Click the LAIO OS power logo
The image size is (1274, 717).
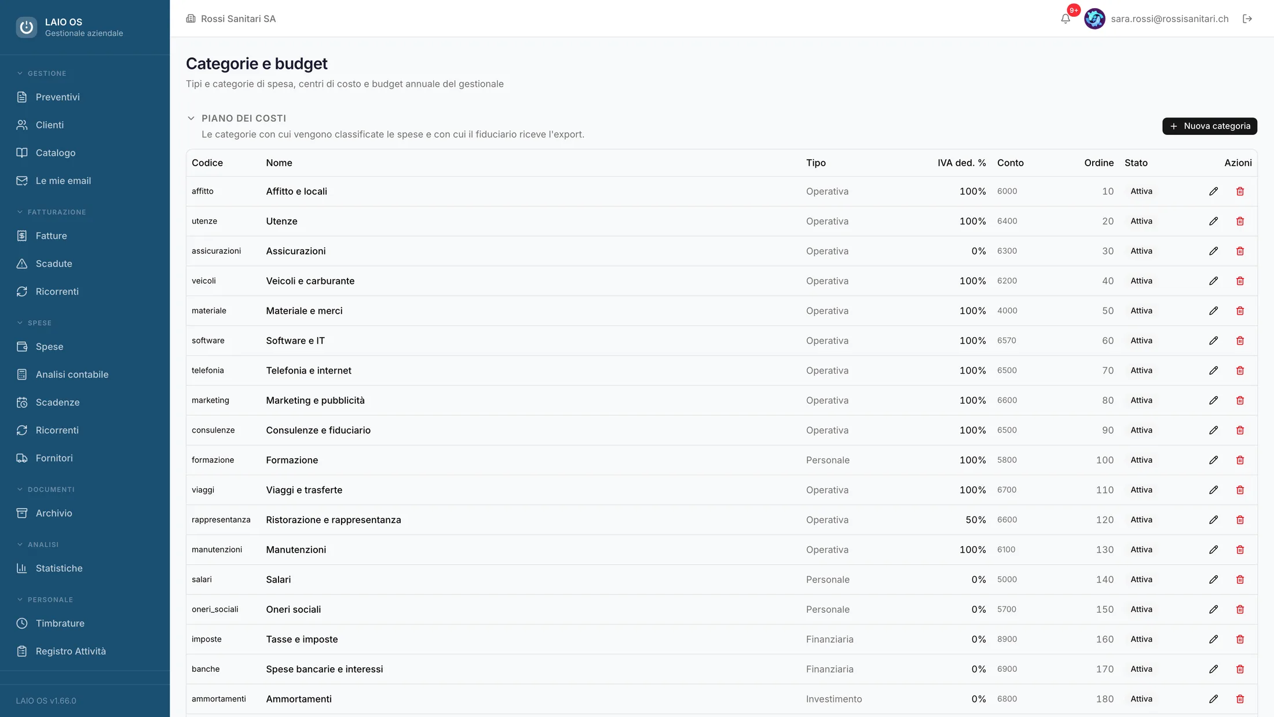[x=26, y=27]
